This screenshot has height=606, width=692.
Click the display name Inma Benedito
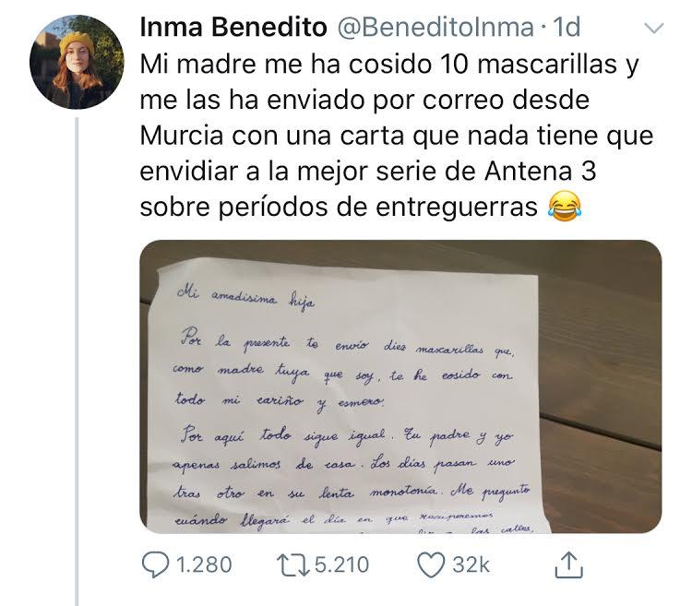pos(233,29)
